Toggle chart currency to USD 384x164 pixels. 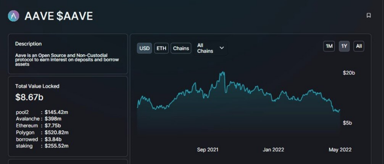[145, 48]
